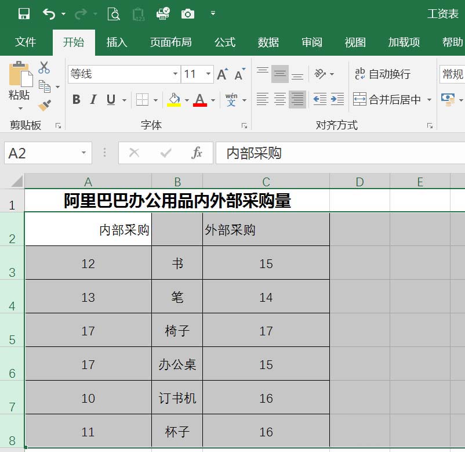Click the Cut scissors icon

coord(44,68)
